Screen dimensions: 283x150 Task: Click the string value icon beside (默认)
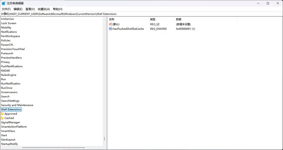(110, 24)
